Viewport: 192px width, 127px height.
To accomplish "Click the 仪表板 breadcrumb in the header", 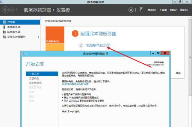I will click(63, 10).
